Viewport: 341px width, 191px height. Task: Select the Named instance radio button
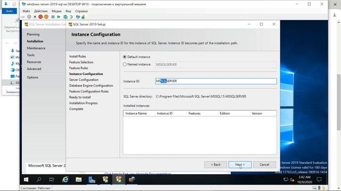pos(125,64)
